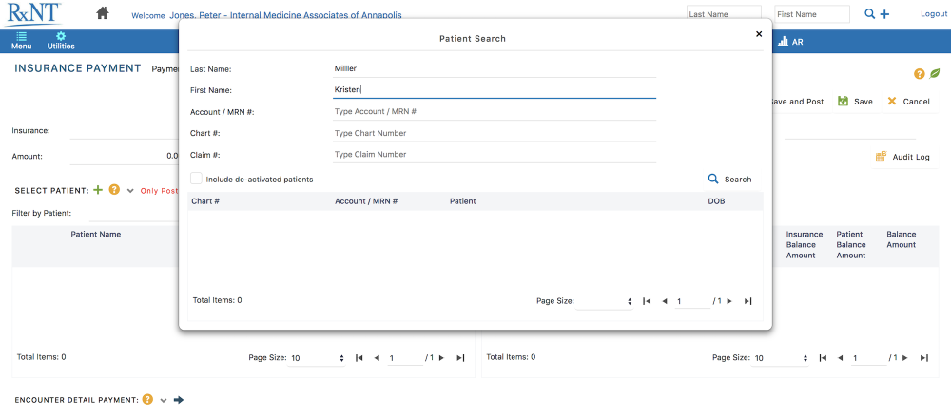Click the Insurance input field
Screen dimensions: 951x417
coord(125,131)
